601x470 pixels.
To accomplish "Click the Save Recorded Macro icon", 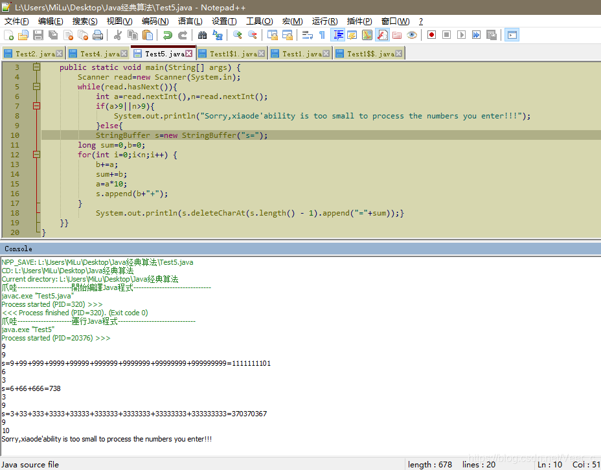I will click(492, 35).
